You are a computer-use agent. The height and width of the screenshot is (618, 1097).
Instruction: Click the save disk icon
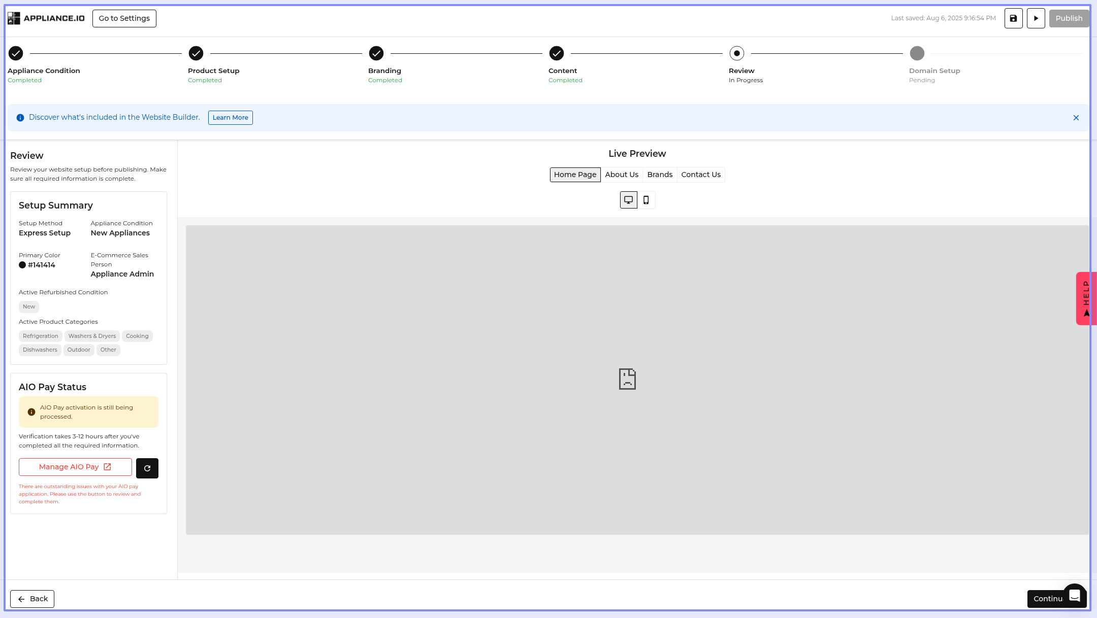[x=1013, y=18]
